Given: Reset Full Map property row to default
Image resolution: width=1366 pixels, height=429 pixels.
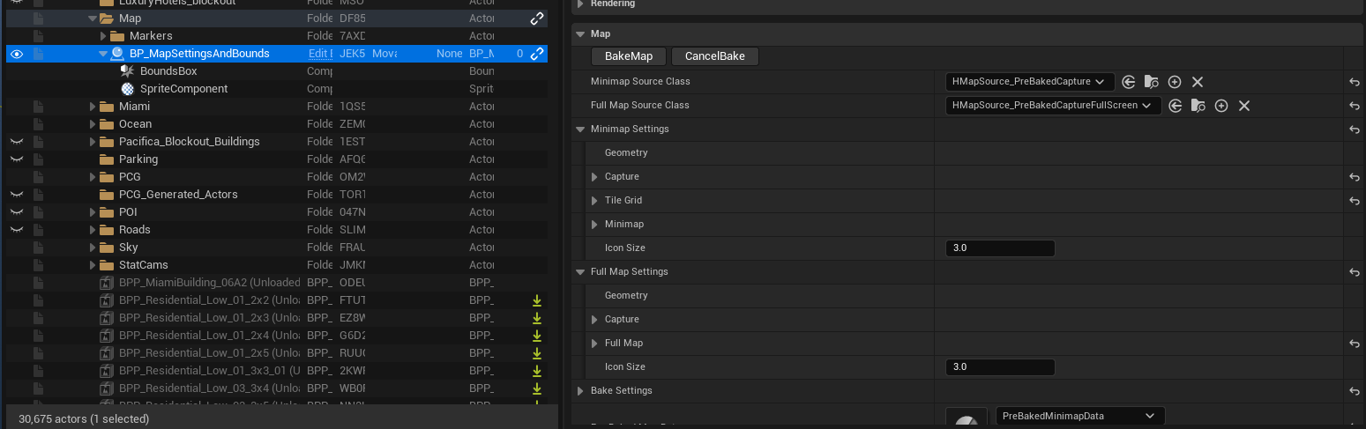Looking at the screenshot, I should (1355, 344).
